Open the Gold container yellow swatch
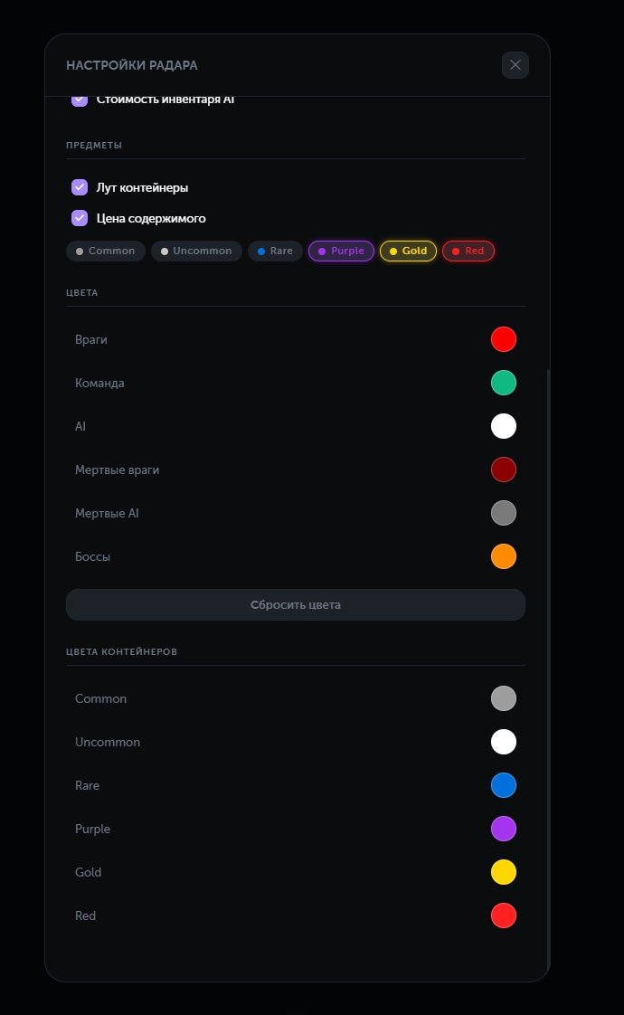 click(x=504, y=872)
